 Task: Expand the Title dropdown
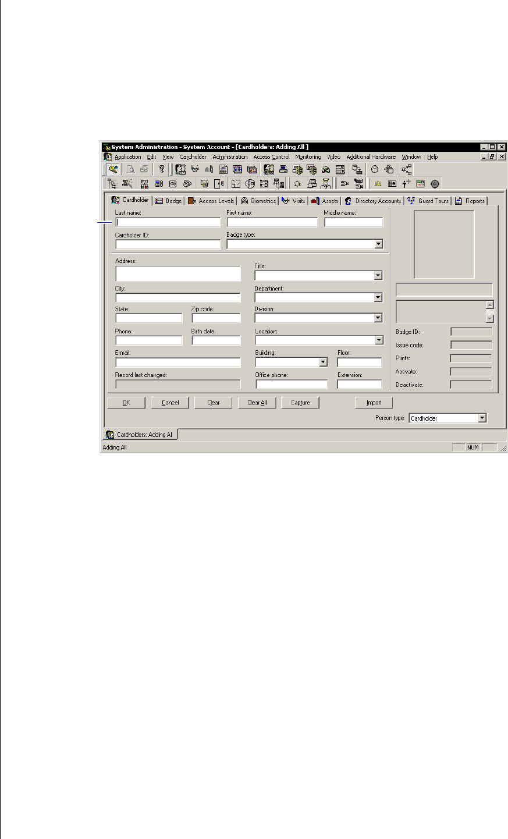378,276
